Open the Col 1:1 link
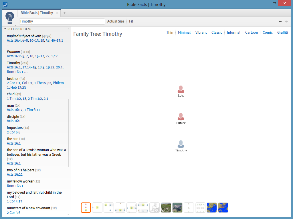293x219 pixels. pos(27,83)
